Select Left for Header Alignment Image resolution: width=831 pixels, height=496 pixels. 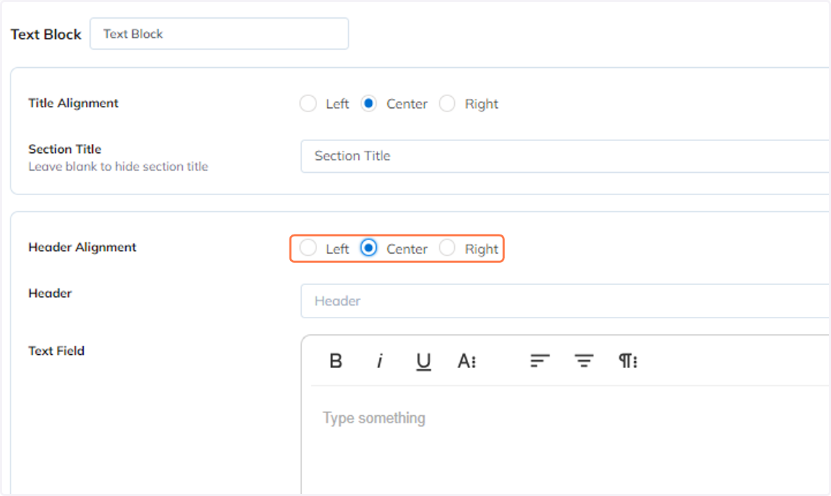308,248
